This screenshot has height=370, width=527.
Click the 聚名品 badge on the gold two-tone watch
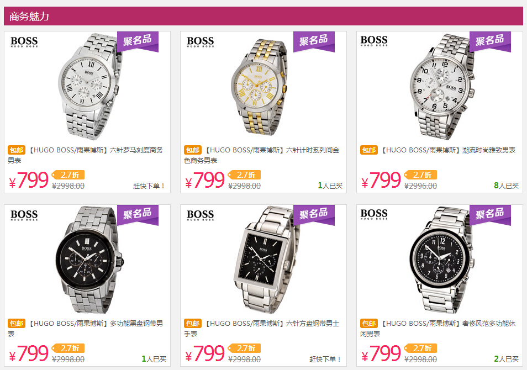(x=314, y=41)
